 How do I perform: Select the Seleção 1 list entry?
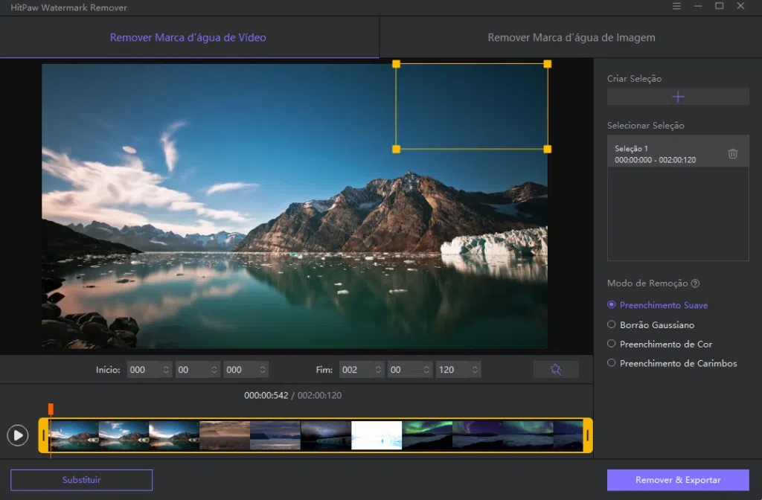click(677, 153)
